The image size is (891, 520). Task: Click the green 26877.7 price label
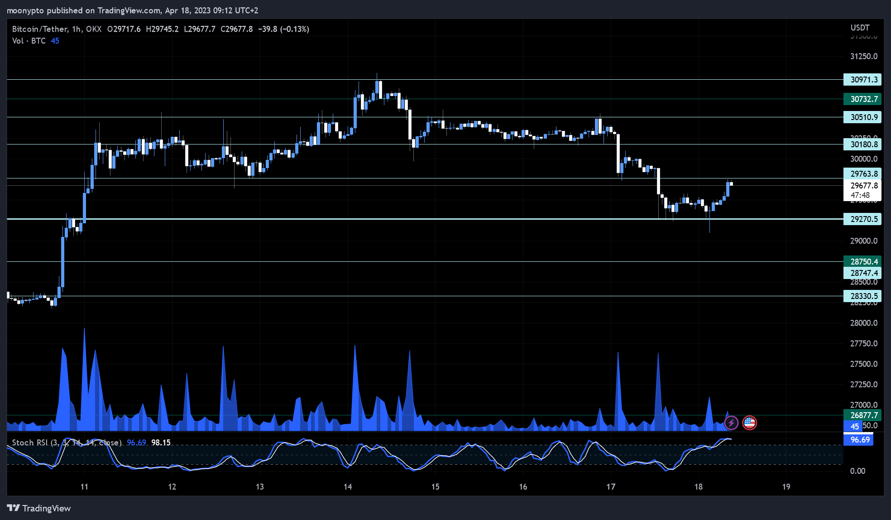(x=862, y=415)
